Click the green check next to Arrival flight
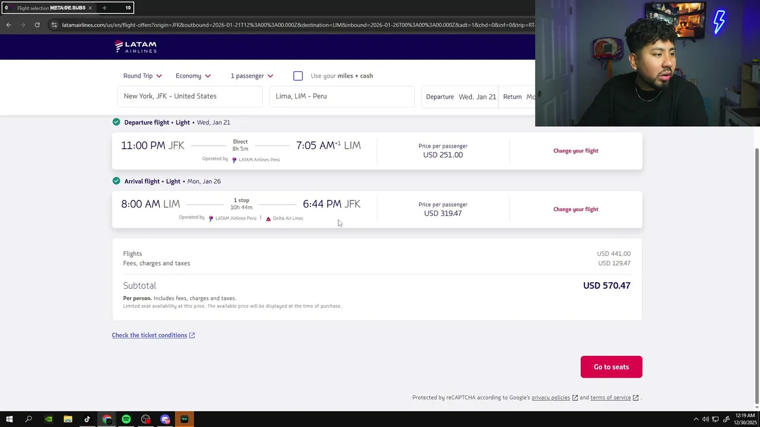 116,181
